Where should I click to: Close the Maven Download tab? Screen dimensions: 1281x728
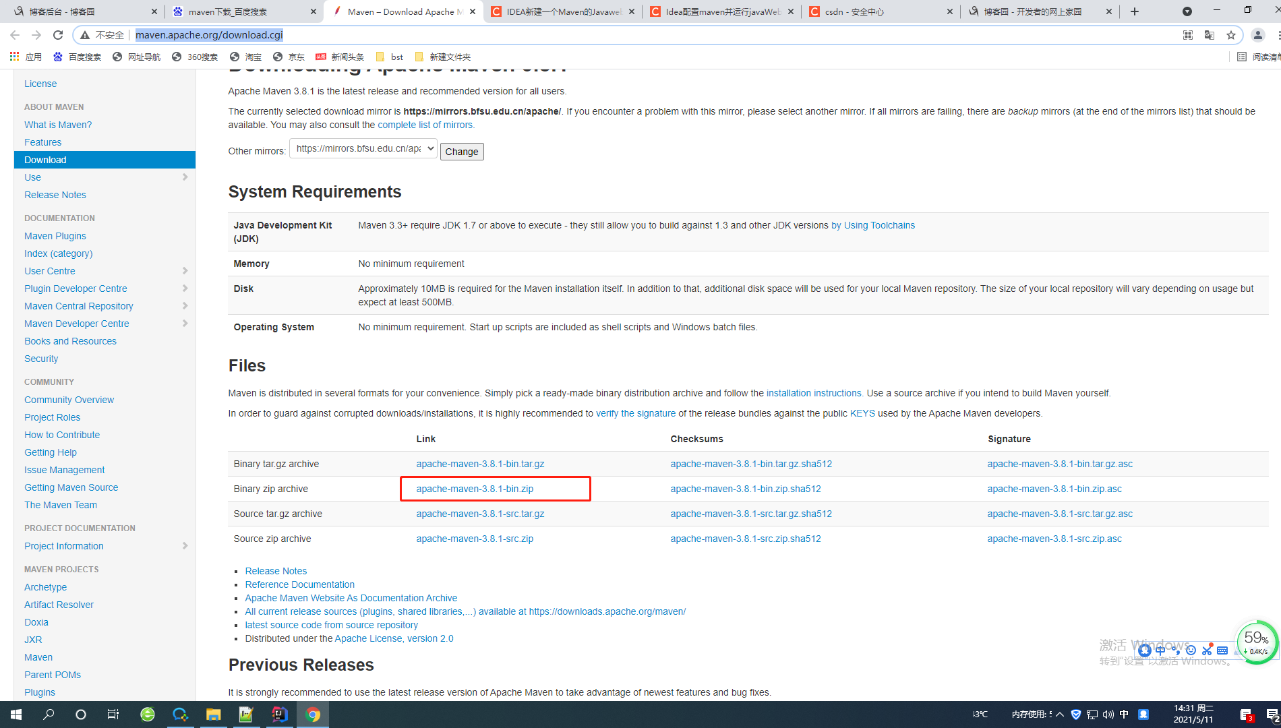click(x=473, y=11)
